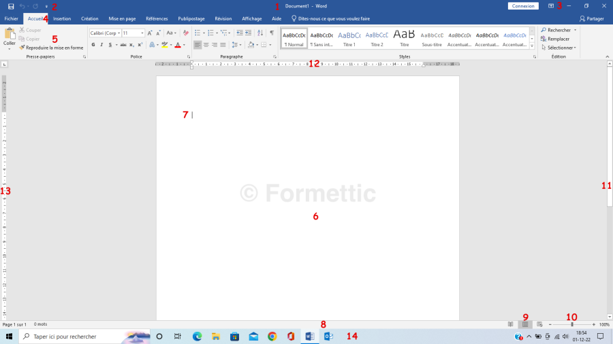This screenshot has height=344, width=613.
Task: Increase font size with the larger A icon
Action: click(150, 33)
